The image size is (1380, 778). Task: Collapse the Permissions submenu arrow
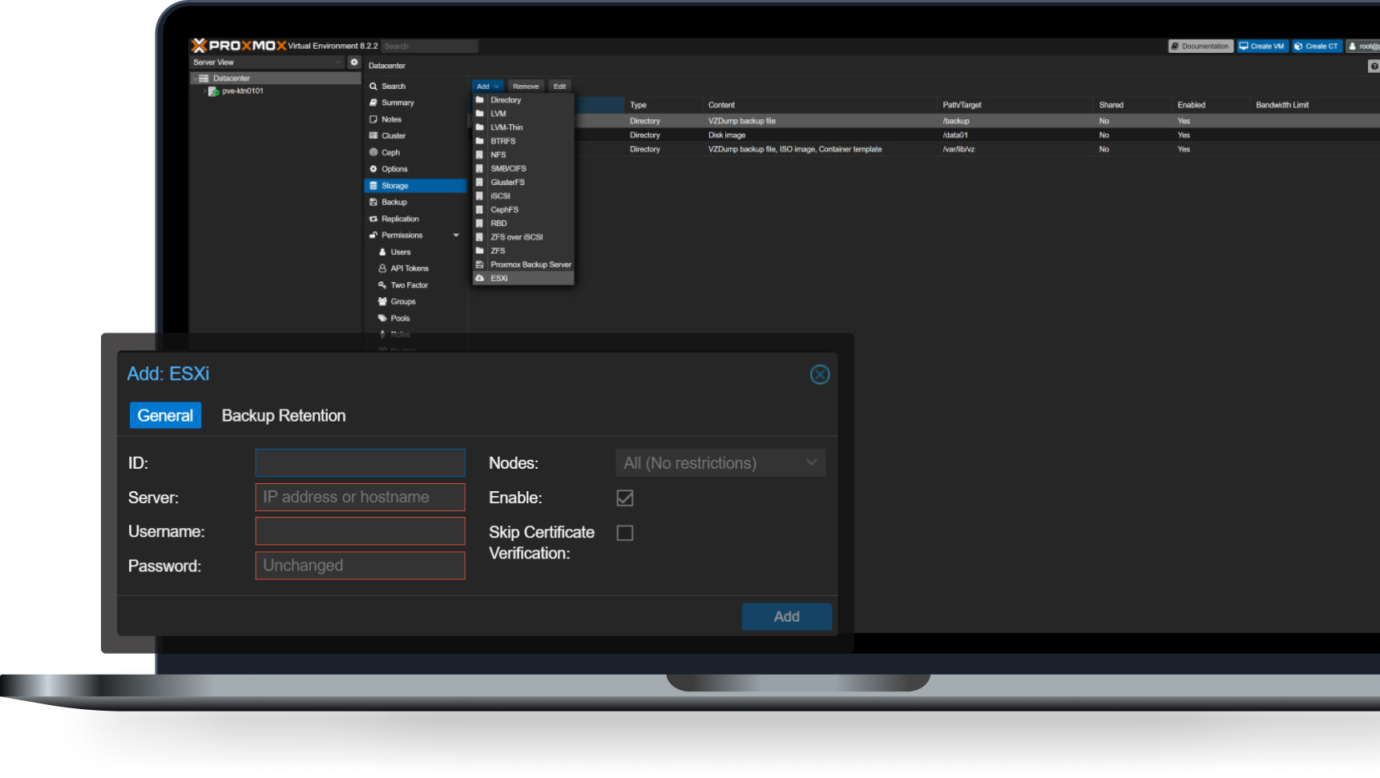pyautogui.click(x=456, y=236)
